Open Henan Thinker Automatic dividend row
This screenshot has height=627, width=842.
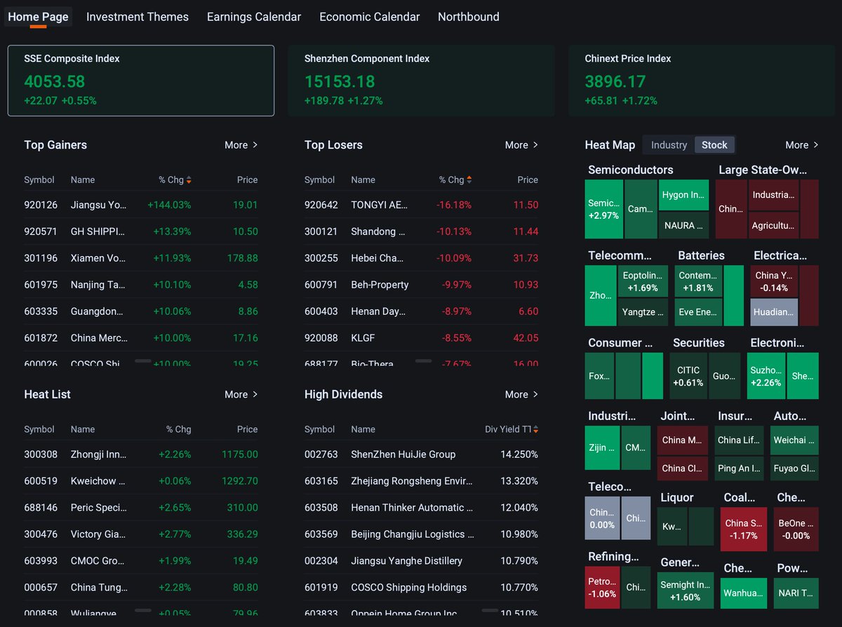tap(421, 508)
